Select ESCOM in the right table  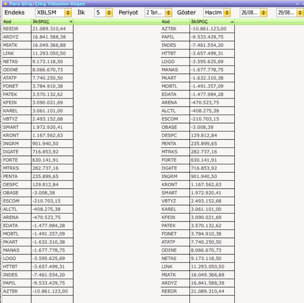[x=170, y=119]
